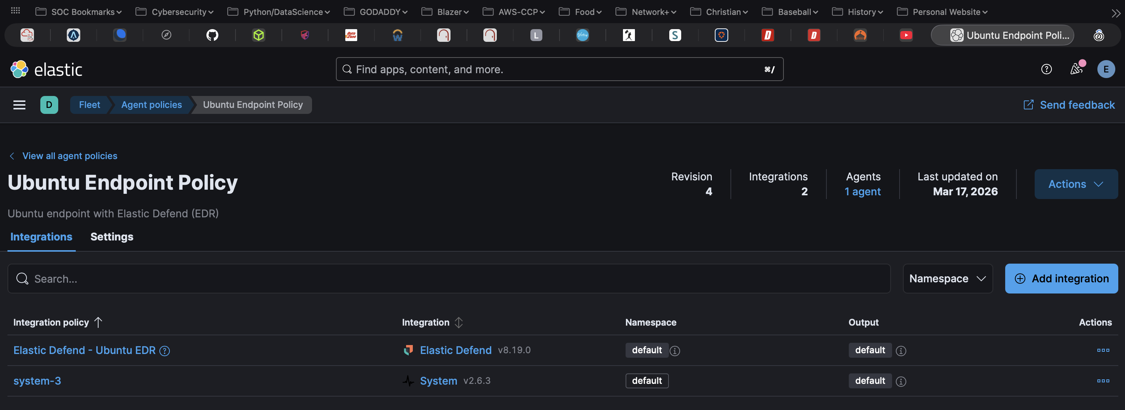1125x410 pixels.
Task: Expand the AWS-CCP bookmarks folder
Action: pyautogui.click(x=514, y=12)
